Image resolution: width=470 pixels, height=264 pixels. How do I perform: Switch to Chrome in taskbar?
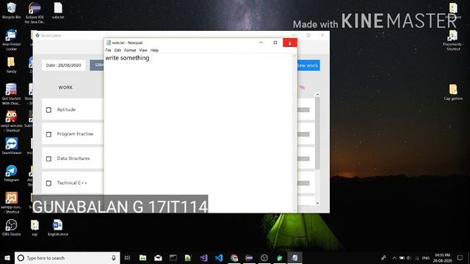coord(234,257)
